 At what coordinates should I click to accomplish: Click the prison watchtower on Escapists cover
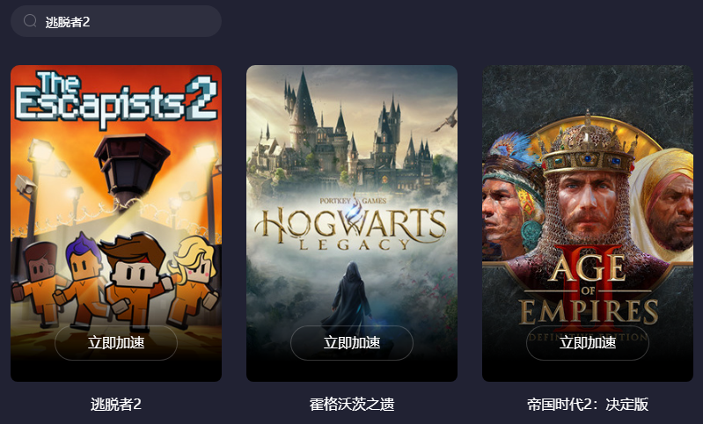[x=131, y=168]
